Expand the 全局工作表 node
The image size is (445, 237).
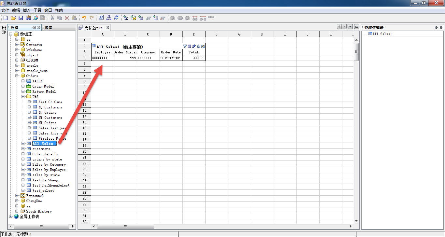click(11, 216)
